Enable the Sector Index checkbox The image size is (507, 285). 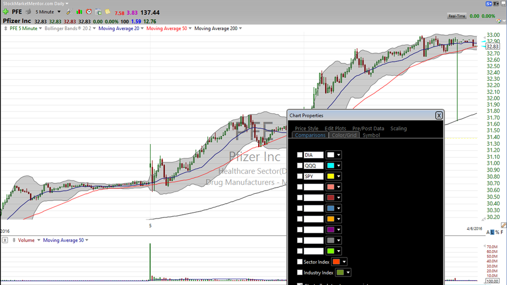300,262
